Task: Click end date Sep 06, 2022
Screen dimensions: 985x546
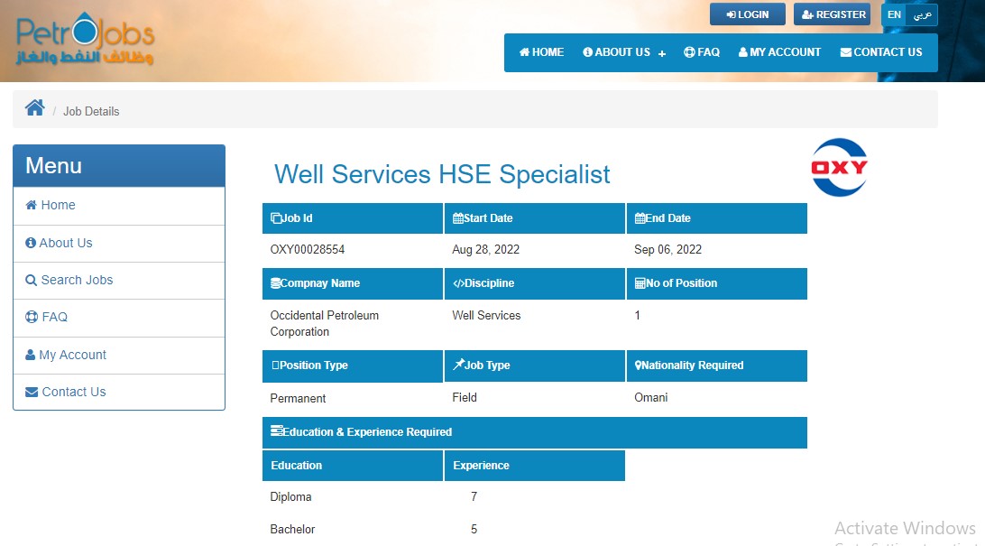Action: tap(667, 249)
